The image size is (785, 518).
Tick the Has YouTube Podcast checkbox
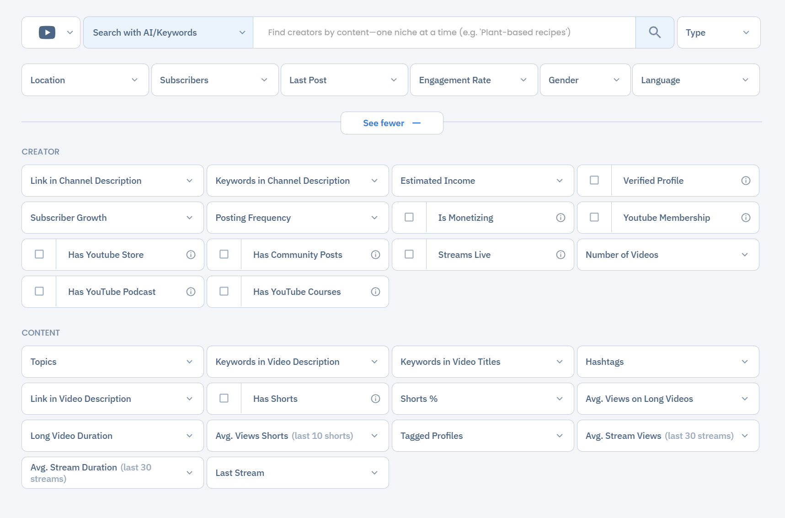click(39, 291)
